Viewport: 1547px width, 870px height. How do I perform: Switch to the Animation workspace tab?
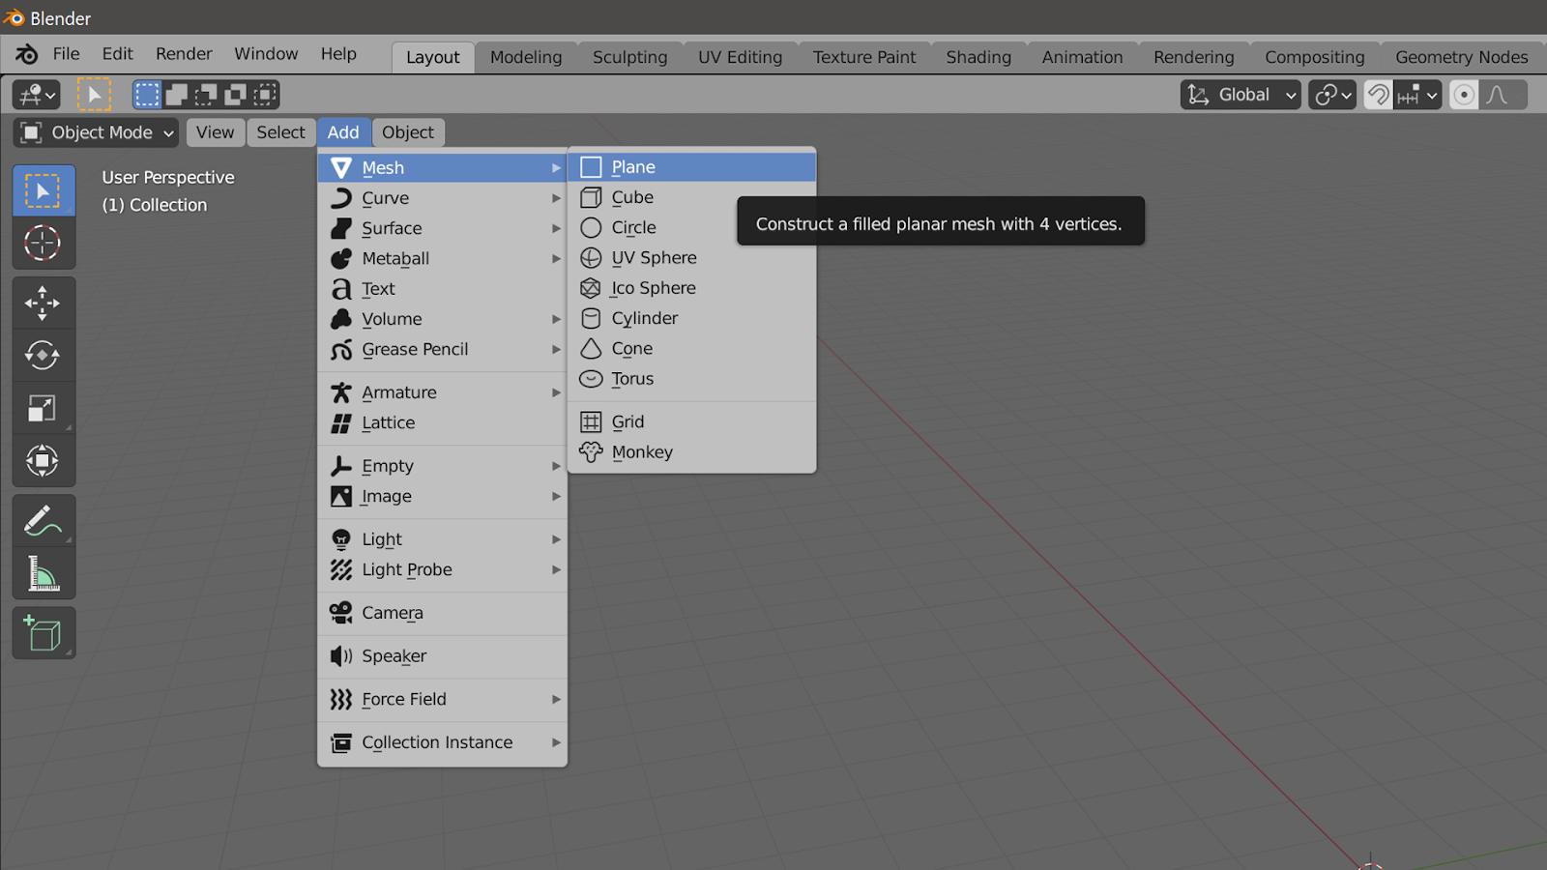1083,58
